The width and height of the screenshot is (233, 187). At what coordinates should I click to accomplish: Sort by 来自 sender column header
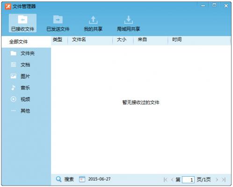pos(142,40)
